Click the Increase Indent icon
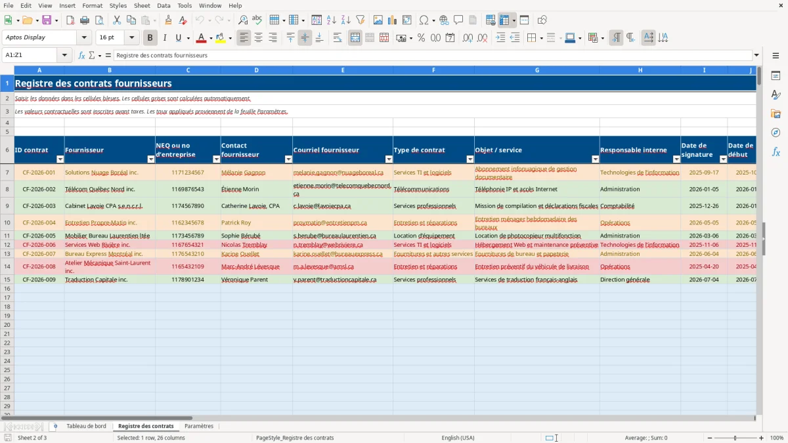 click(500, 38)
